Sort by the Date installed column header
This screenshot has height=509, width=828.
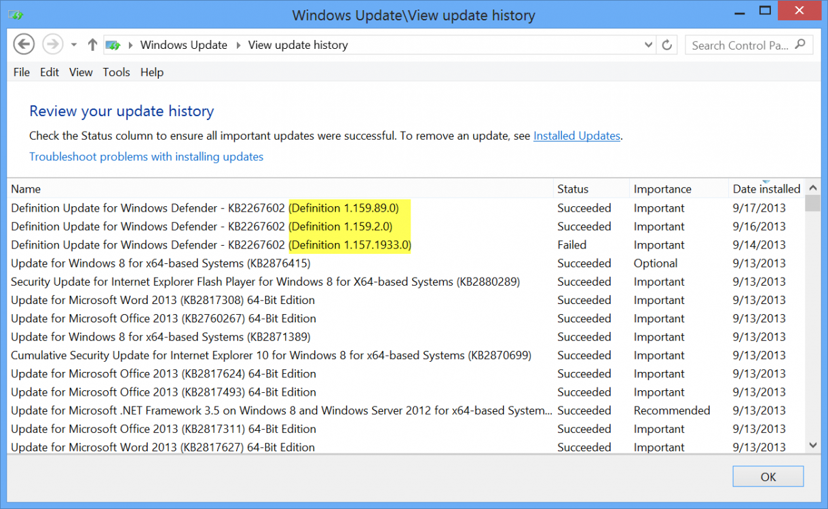[x=766, y=189]
